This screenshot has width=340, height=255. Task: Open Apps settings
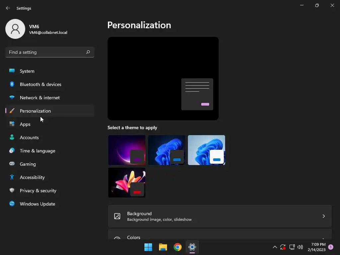click(50, 124)
